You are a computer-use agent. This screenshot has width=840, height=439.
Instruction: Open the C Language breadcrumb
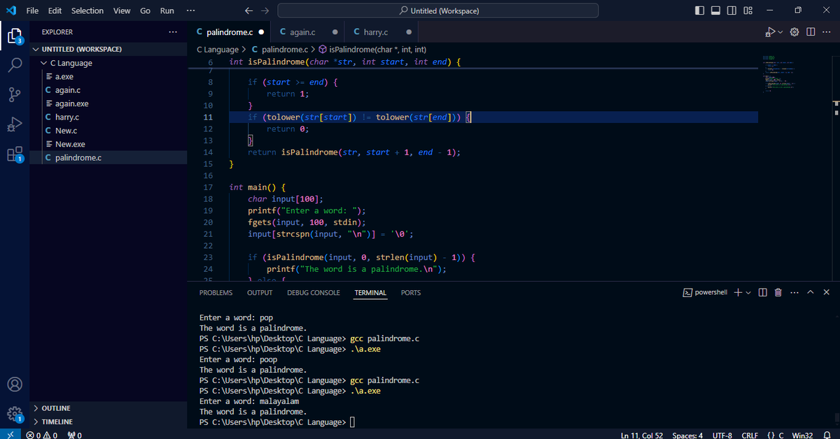pos(217,50)
